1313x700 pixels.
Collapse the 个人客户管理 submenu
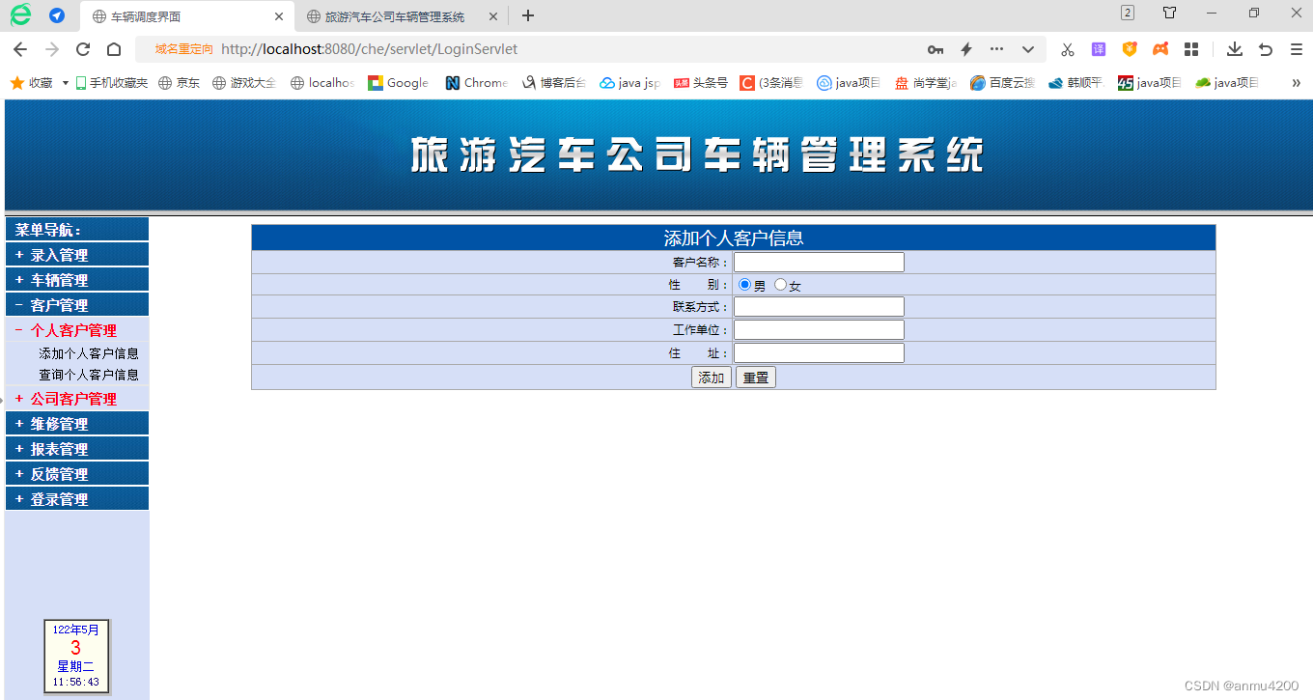(x=77, y=330)
